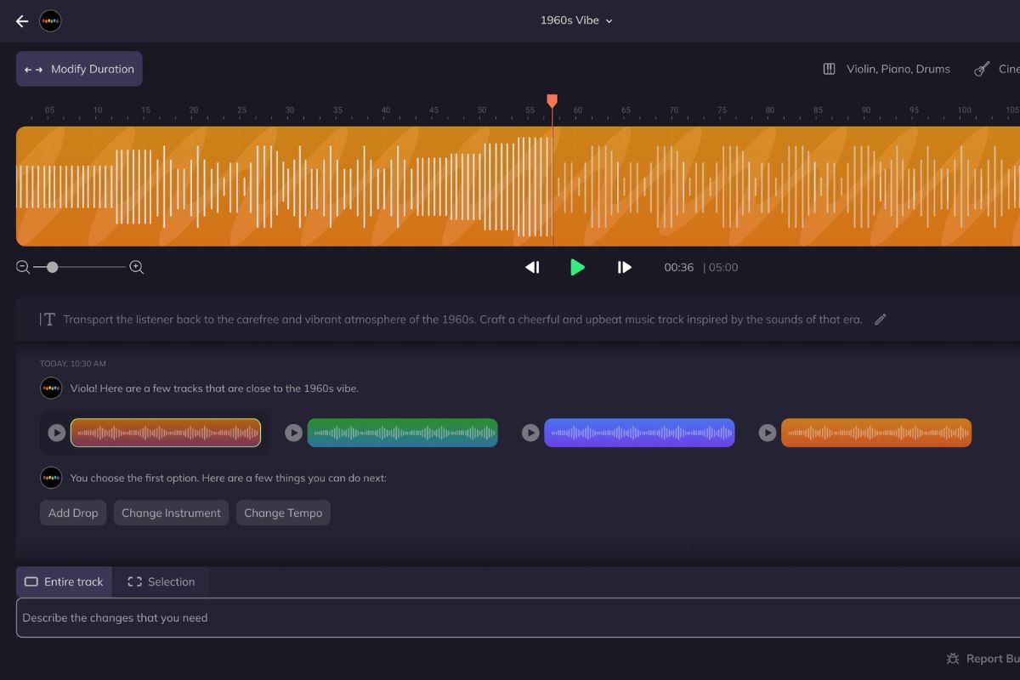Image resolution: width=1020 pixels, height=680 pixels.
Task: Click the zoom slider handle
Action: coord(53,267)
